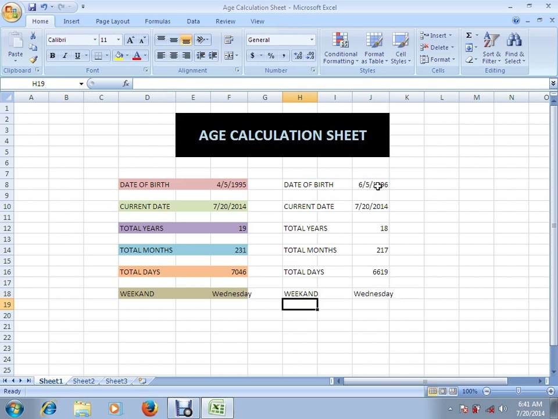Open the Page Layout ribbon tab
This screenshot has height=419, width=558.
point(112,22)
